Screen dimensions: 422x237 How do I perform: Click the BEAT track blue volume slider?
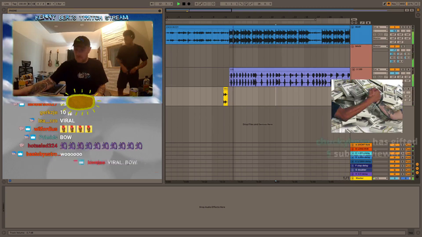click(395, 31)
